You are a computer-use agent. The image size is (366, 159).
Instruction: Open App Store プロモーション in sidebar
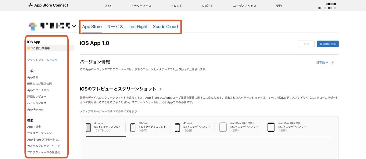(44, 139)
